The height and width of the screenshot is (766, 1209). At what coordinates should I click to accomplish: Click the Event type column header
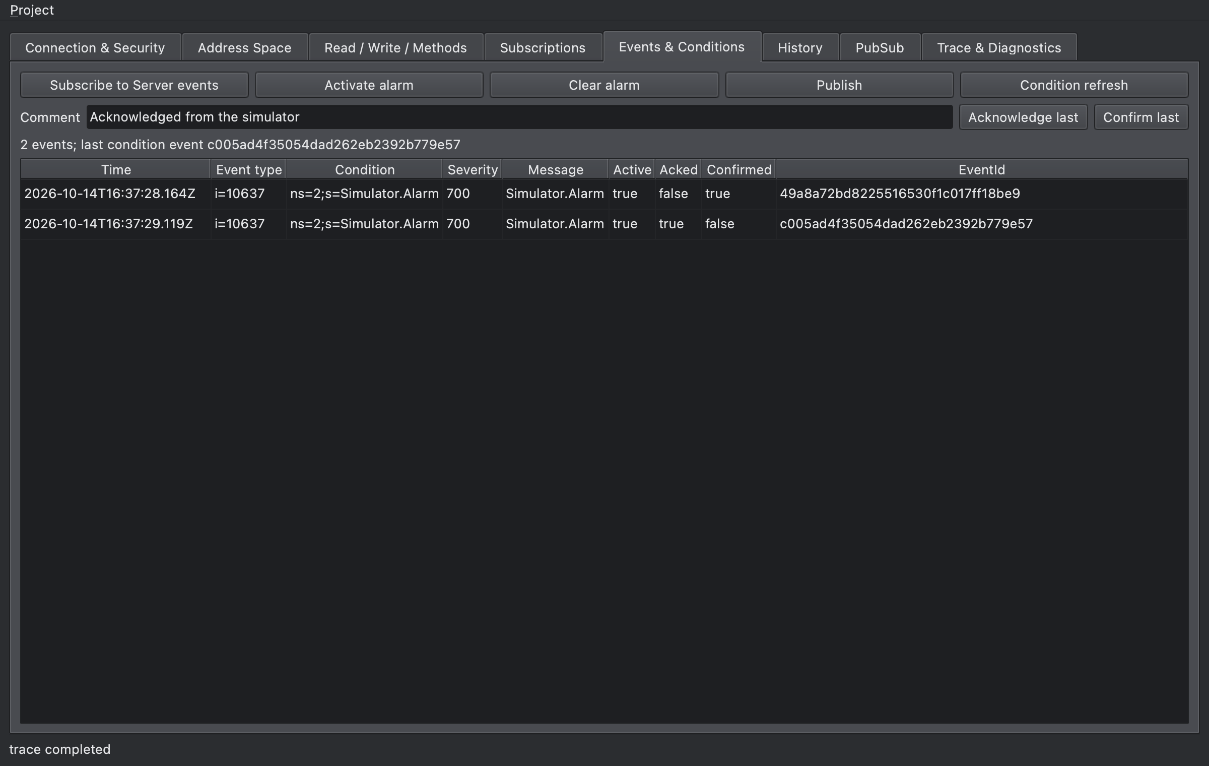[x=248, y=170]
